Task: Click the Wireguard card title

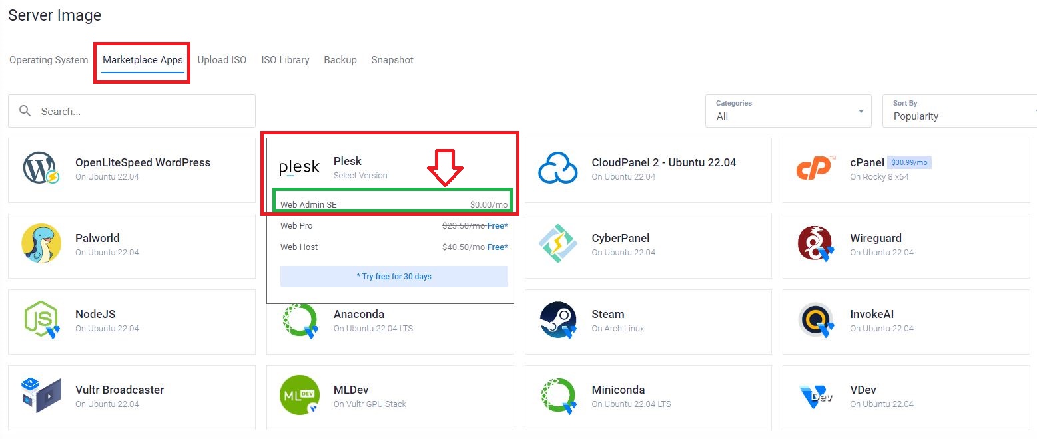Action: coord(876,238)
